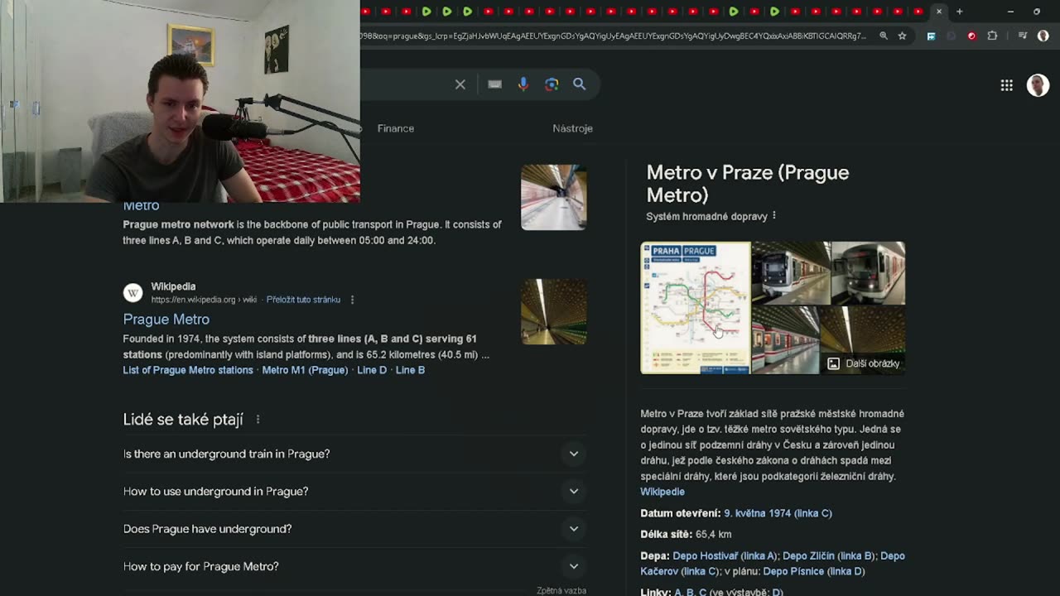Open the Prague metro map thumbnail
The width and height of the screenshot is (1060, 596).
(696, 308)
